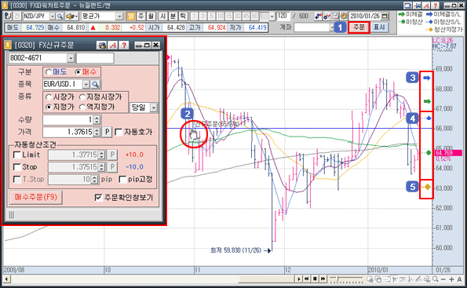Open the chart settings gear icon
The image size is (467, 288).
coord(344,16)
